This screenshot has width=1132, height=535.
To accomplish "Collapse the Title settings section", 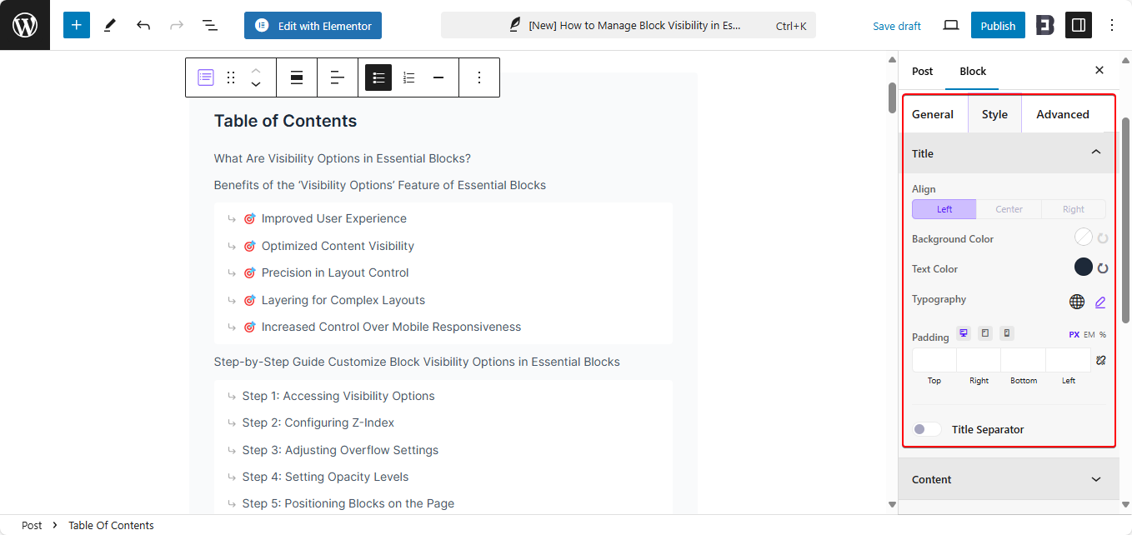I will click(1095, 153).
